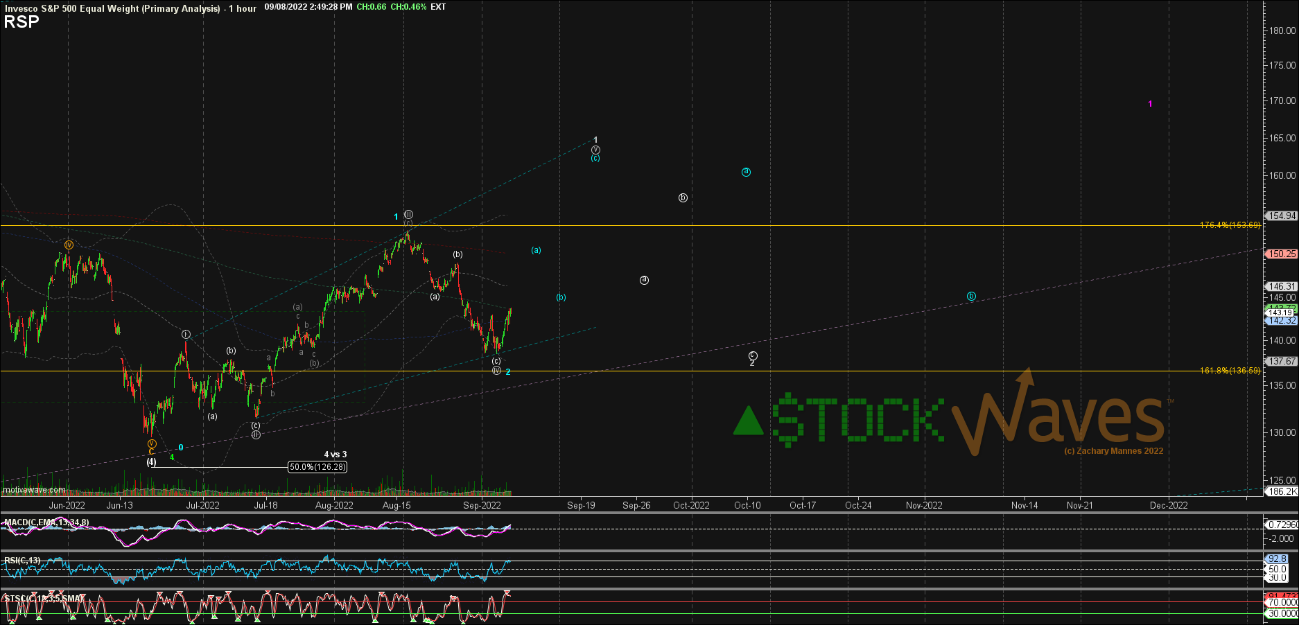Select the RSP ticker symbol label
1299x625 pixels.
click(21, 22)
